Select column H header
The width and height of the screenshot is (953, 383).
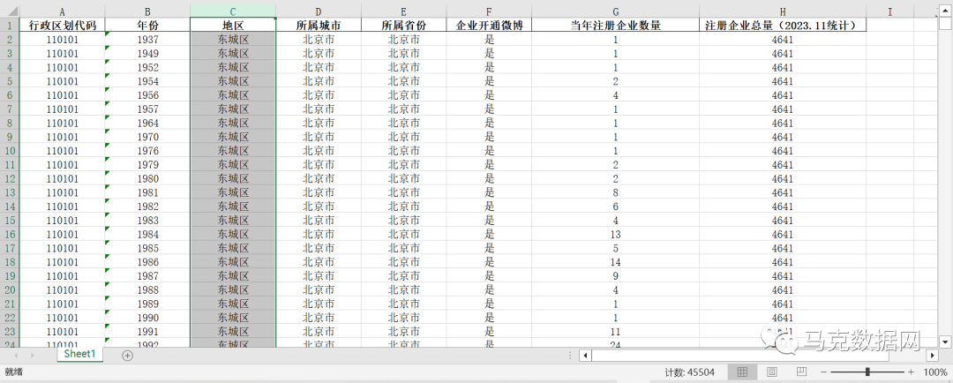point(783,11)
